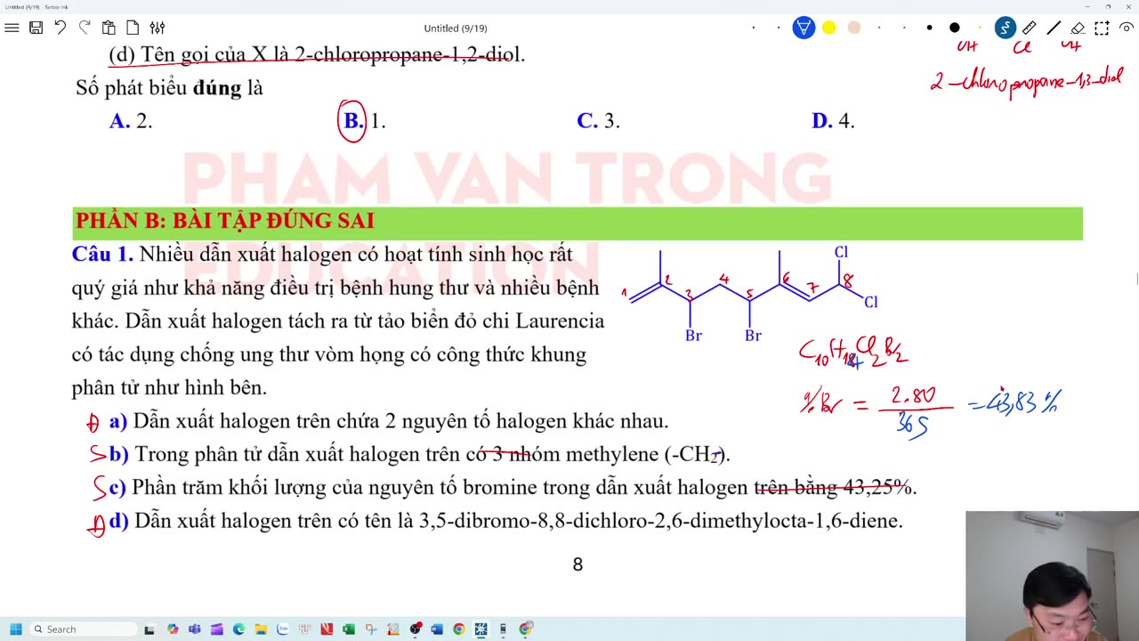Select the freehand ink stroke tool

1006,28
